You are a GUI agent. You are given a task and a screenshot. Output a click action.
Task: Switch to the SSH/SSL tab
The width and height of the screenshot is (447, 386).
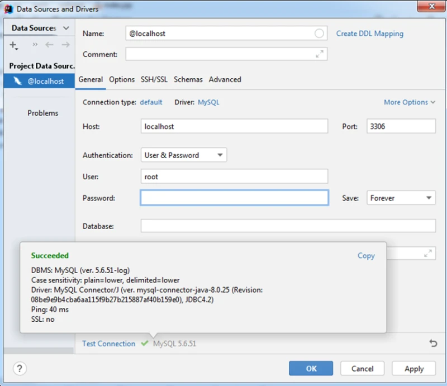(x=154, y=79)
